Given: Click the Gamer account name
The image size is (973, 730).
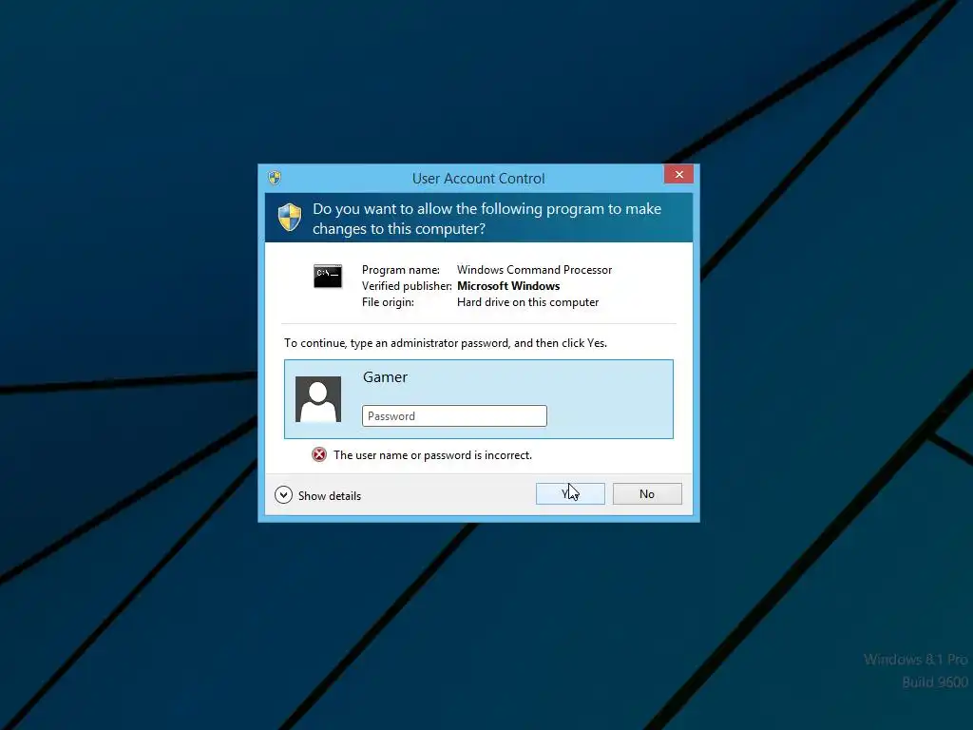Looking at the screenshot, I should click(386, 377).
